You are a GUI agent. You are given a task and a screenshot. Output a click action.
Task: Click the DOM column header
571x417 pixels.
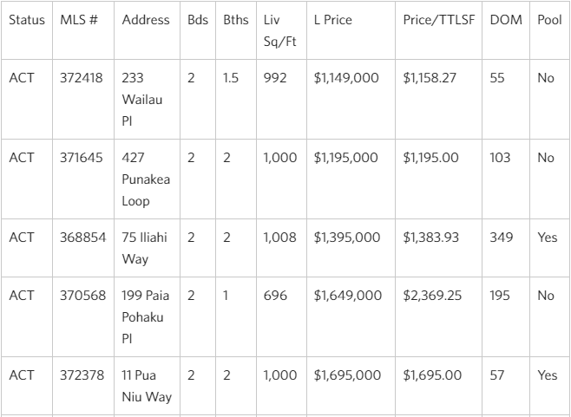(506, 20)
